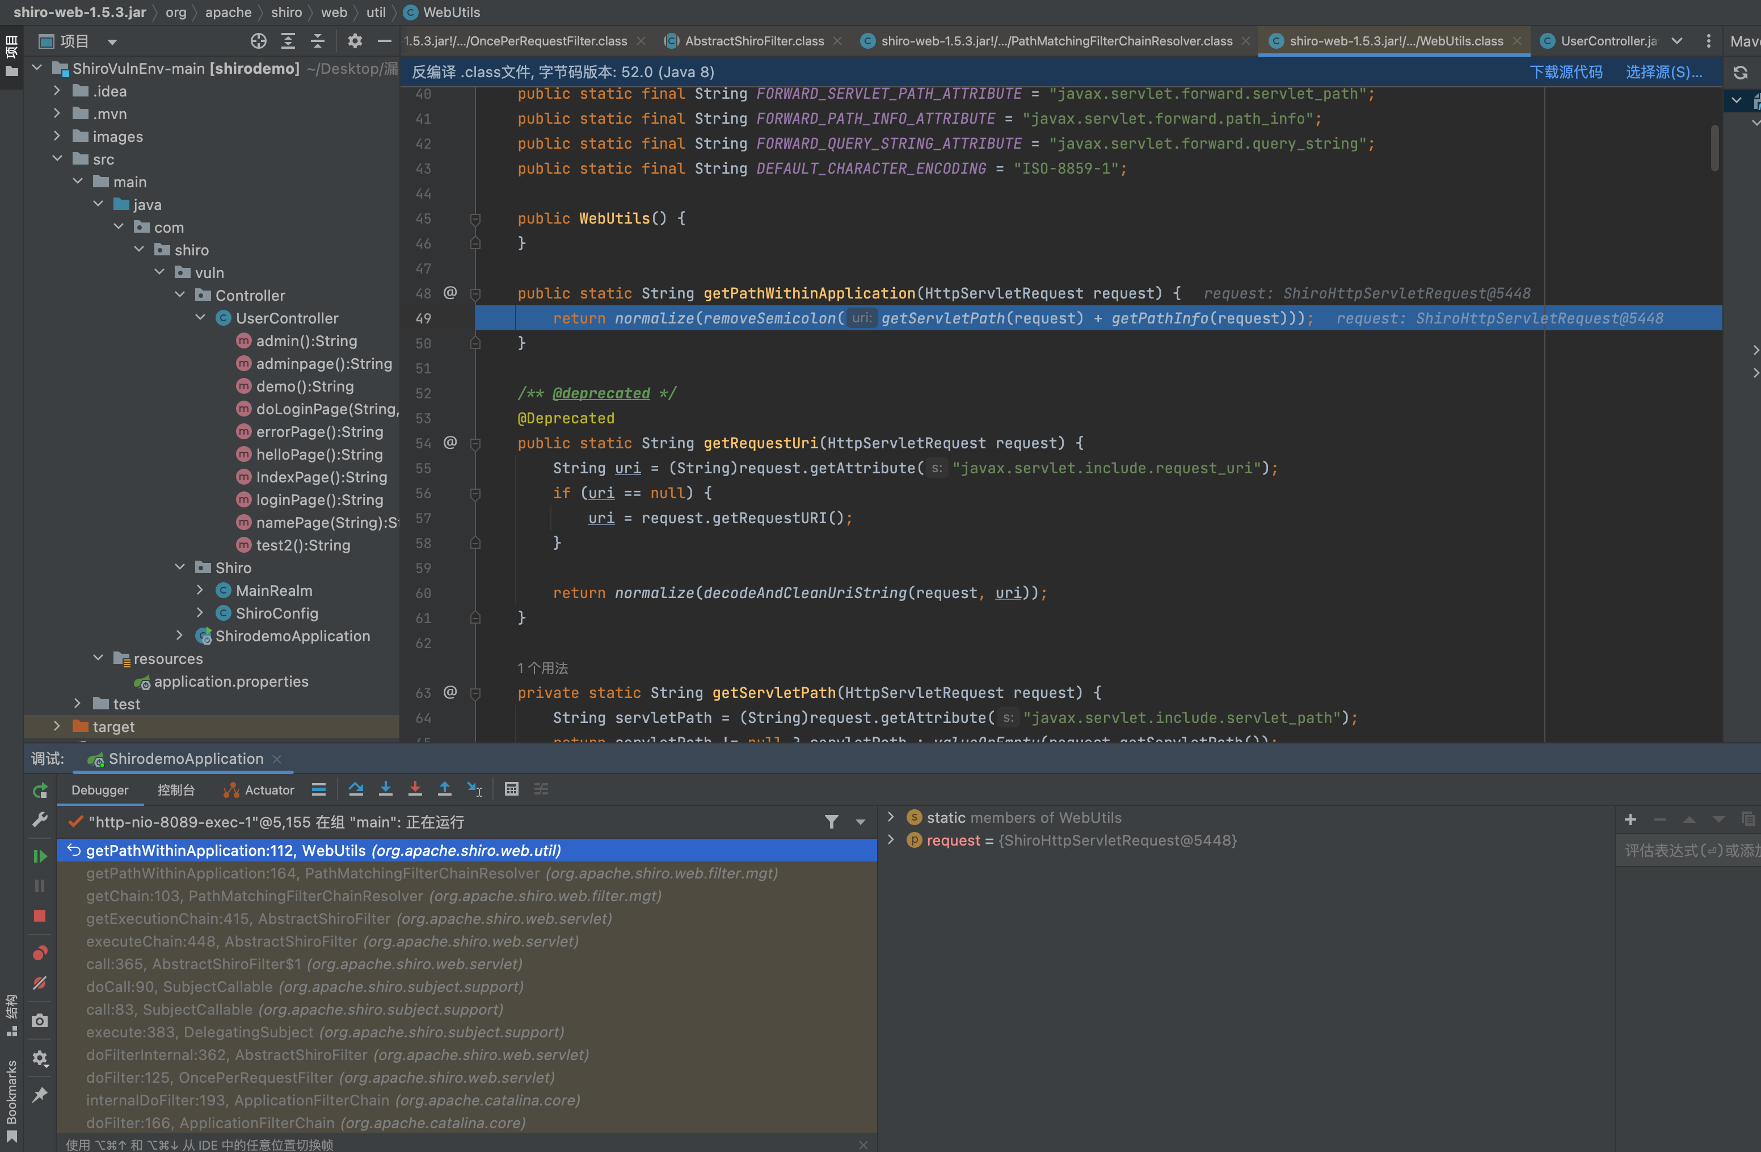Click the camera thread dump icon
This screenshot has width=1761, height=1152.
(x=40, y=1021)
